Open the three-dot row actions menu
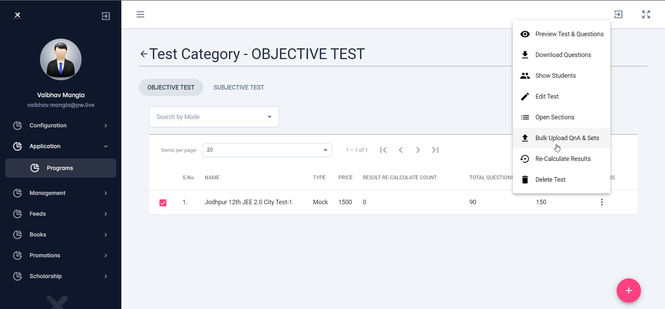Screen dimensions: 665x309 point(601,202)
